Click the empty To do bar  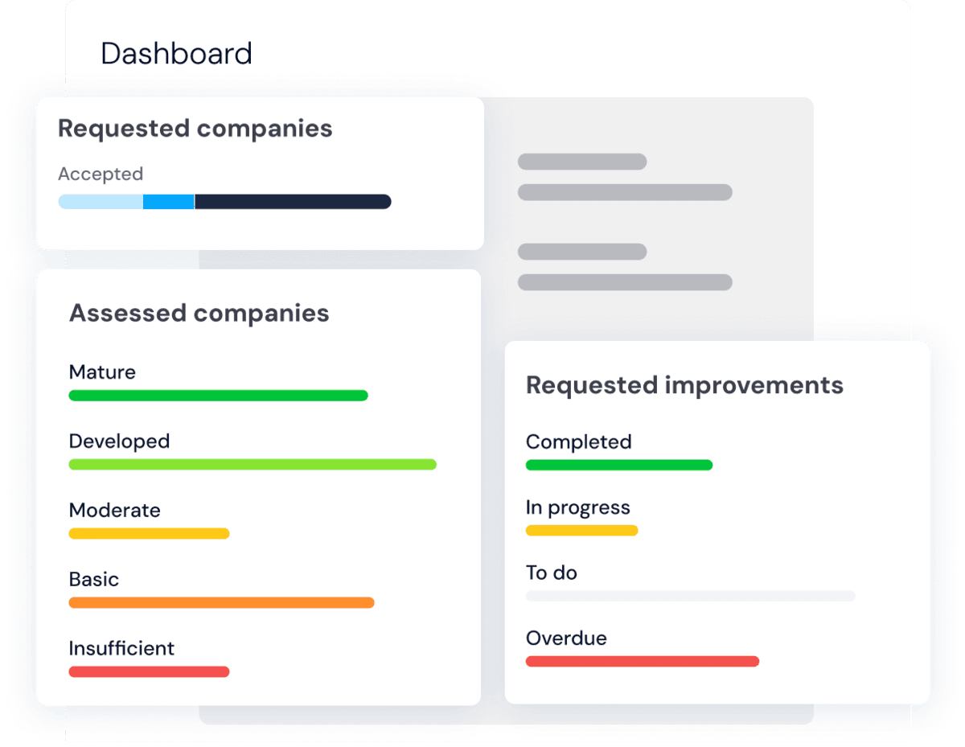click(x=690, y=596)
